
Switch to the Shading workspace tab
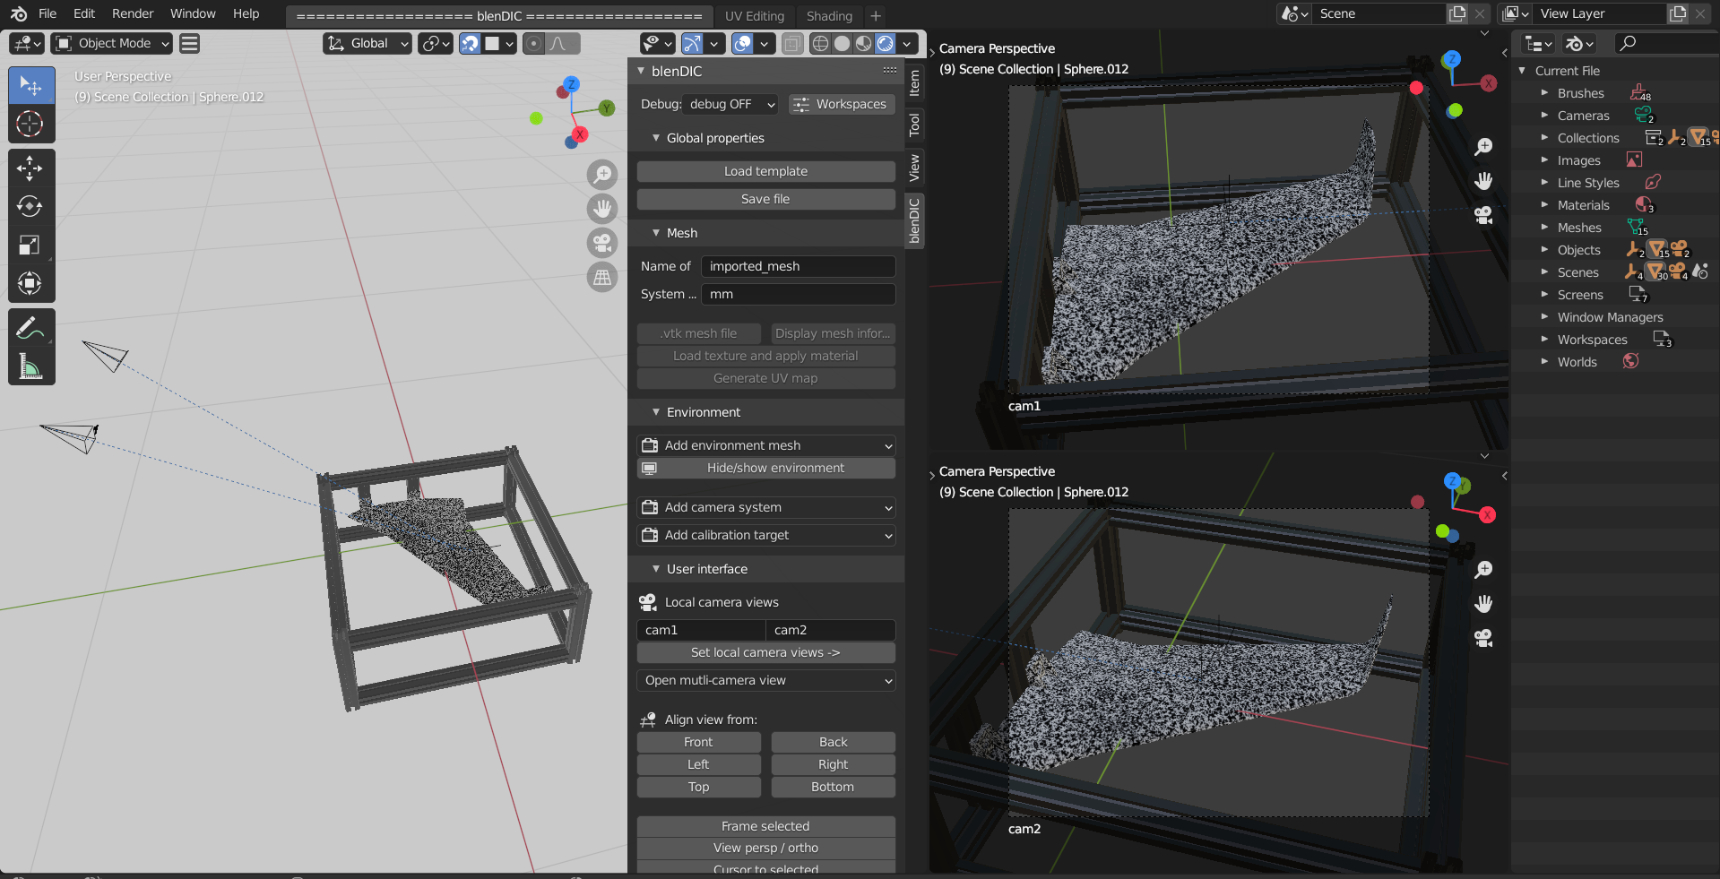[829, 16]
